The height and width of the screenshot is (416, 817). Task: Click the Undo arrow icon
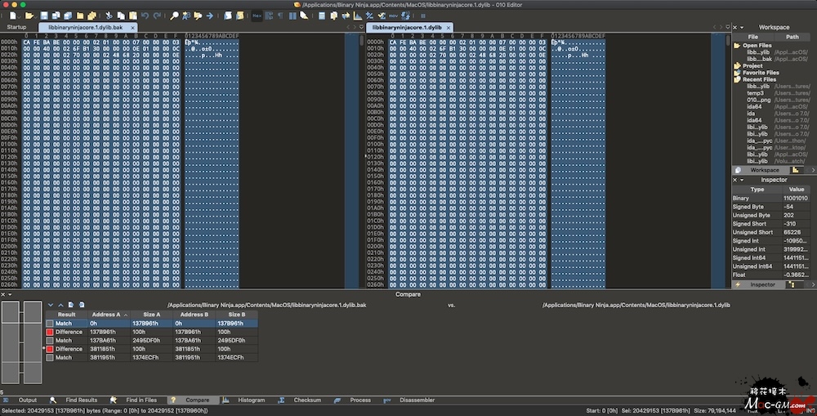[x=145, y=16]
